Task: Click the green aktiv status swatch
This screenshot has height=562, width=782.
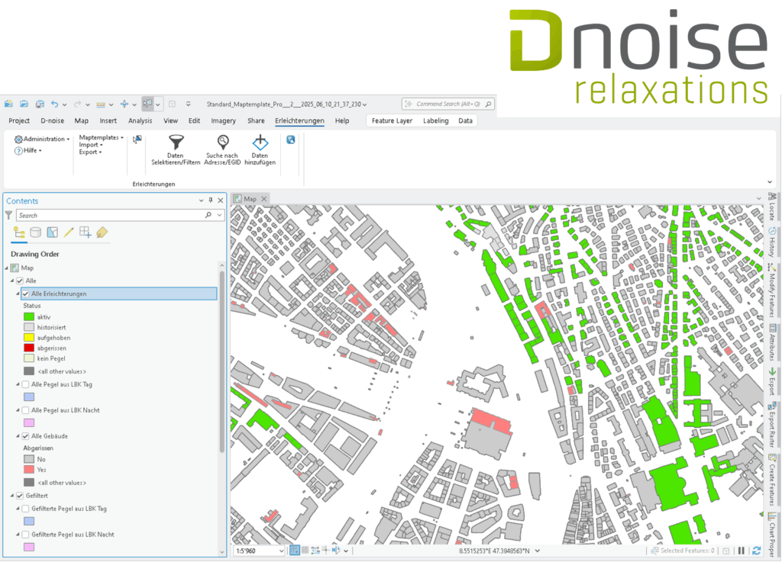Action: click(28, 316)
